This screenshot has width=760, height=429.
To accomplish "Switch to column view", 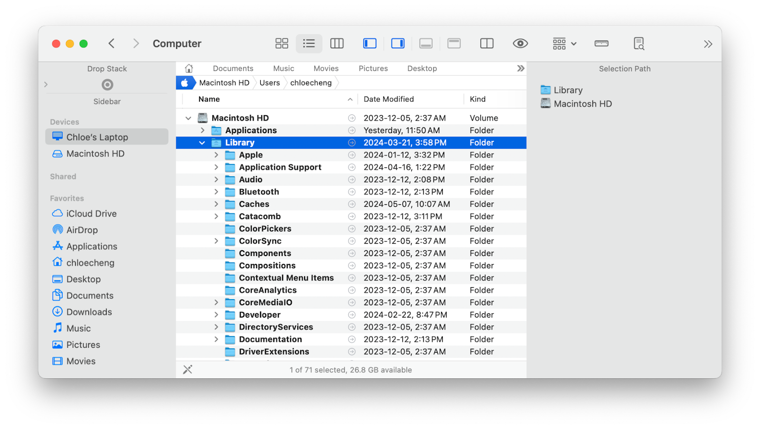I will 337,43.
